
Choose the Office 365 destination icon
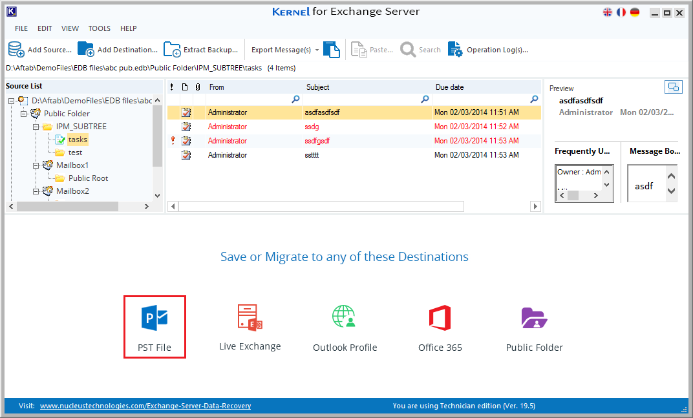point(440,318)
